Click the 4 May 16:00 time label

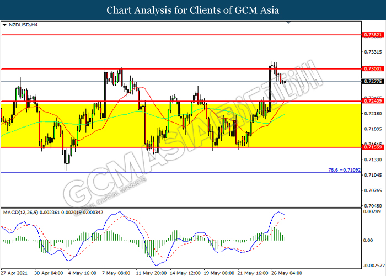click(x=82, y=273)
